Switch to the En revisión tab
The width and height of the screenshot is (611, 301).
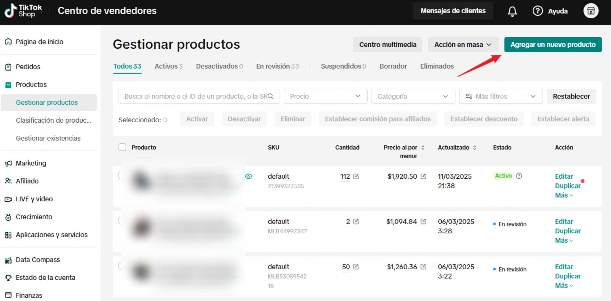click(277, 66)
